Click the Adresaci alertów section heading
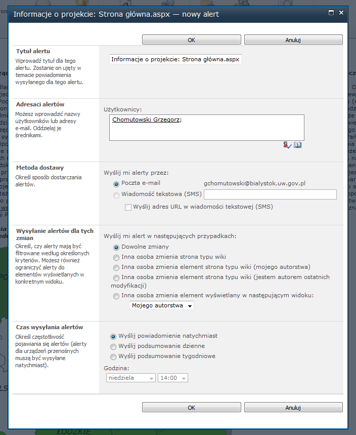356x435 pixels. pos(40,104)
